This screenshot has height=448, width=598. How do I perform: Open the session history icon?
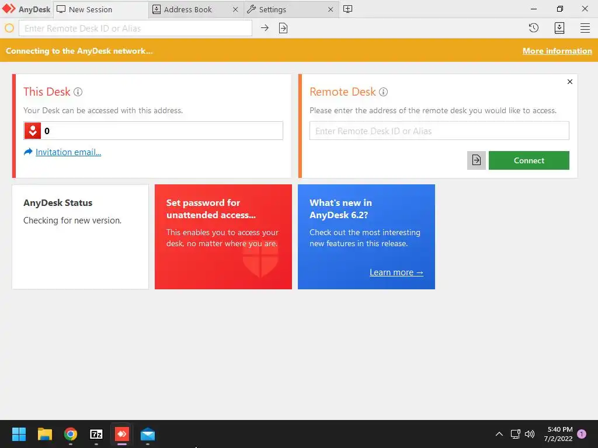(534, 28)
